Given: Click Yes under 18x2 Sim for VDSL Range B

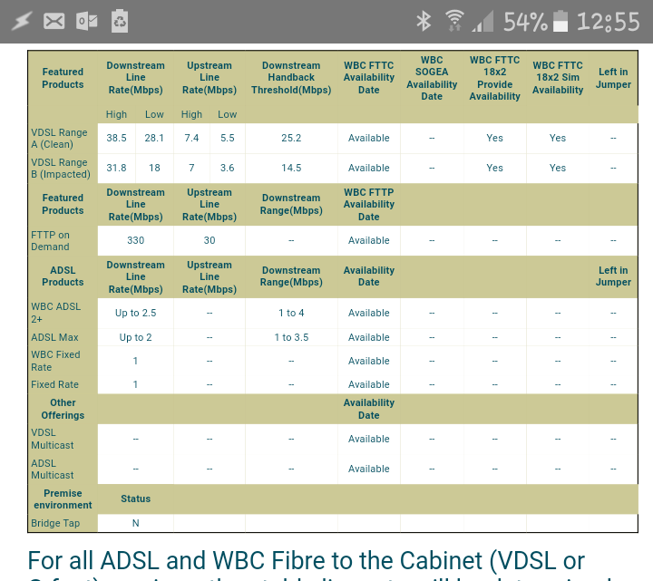Looking at the screenshot, I should [558, 168].
